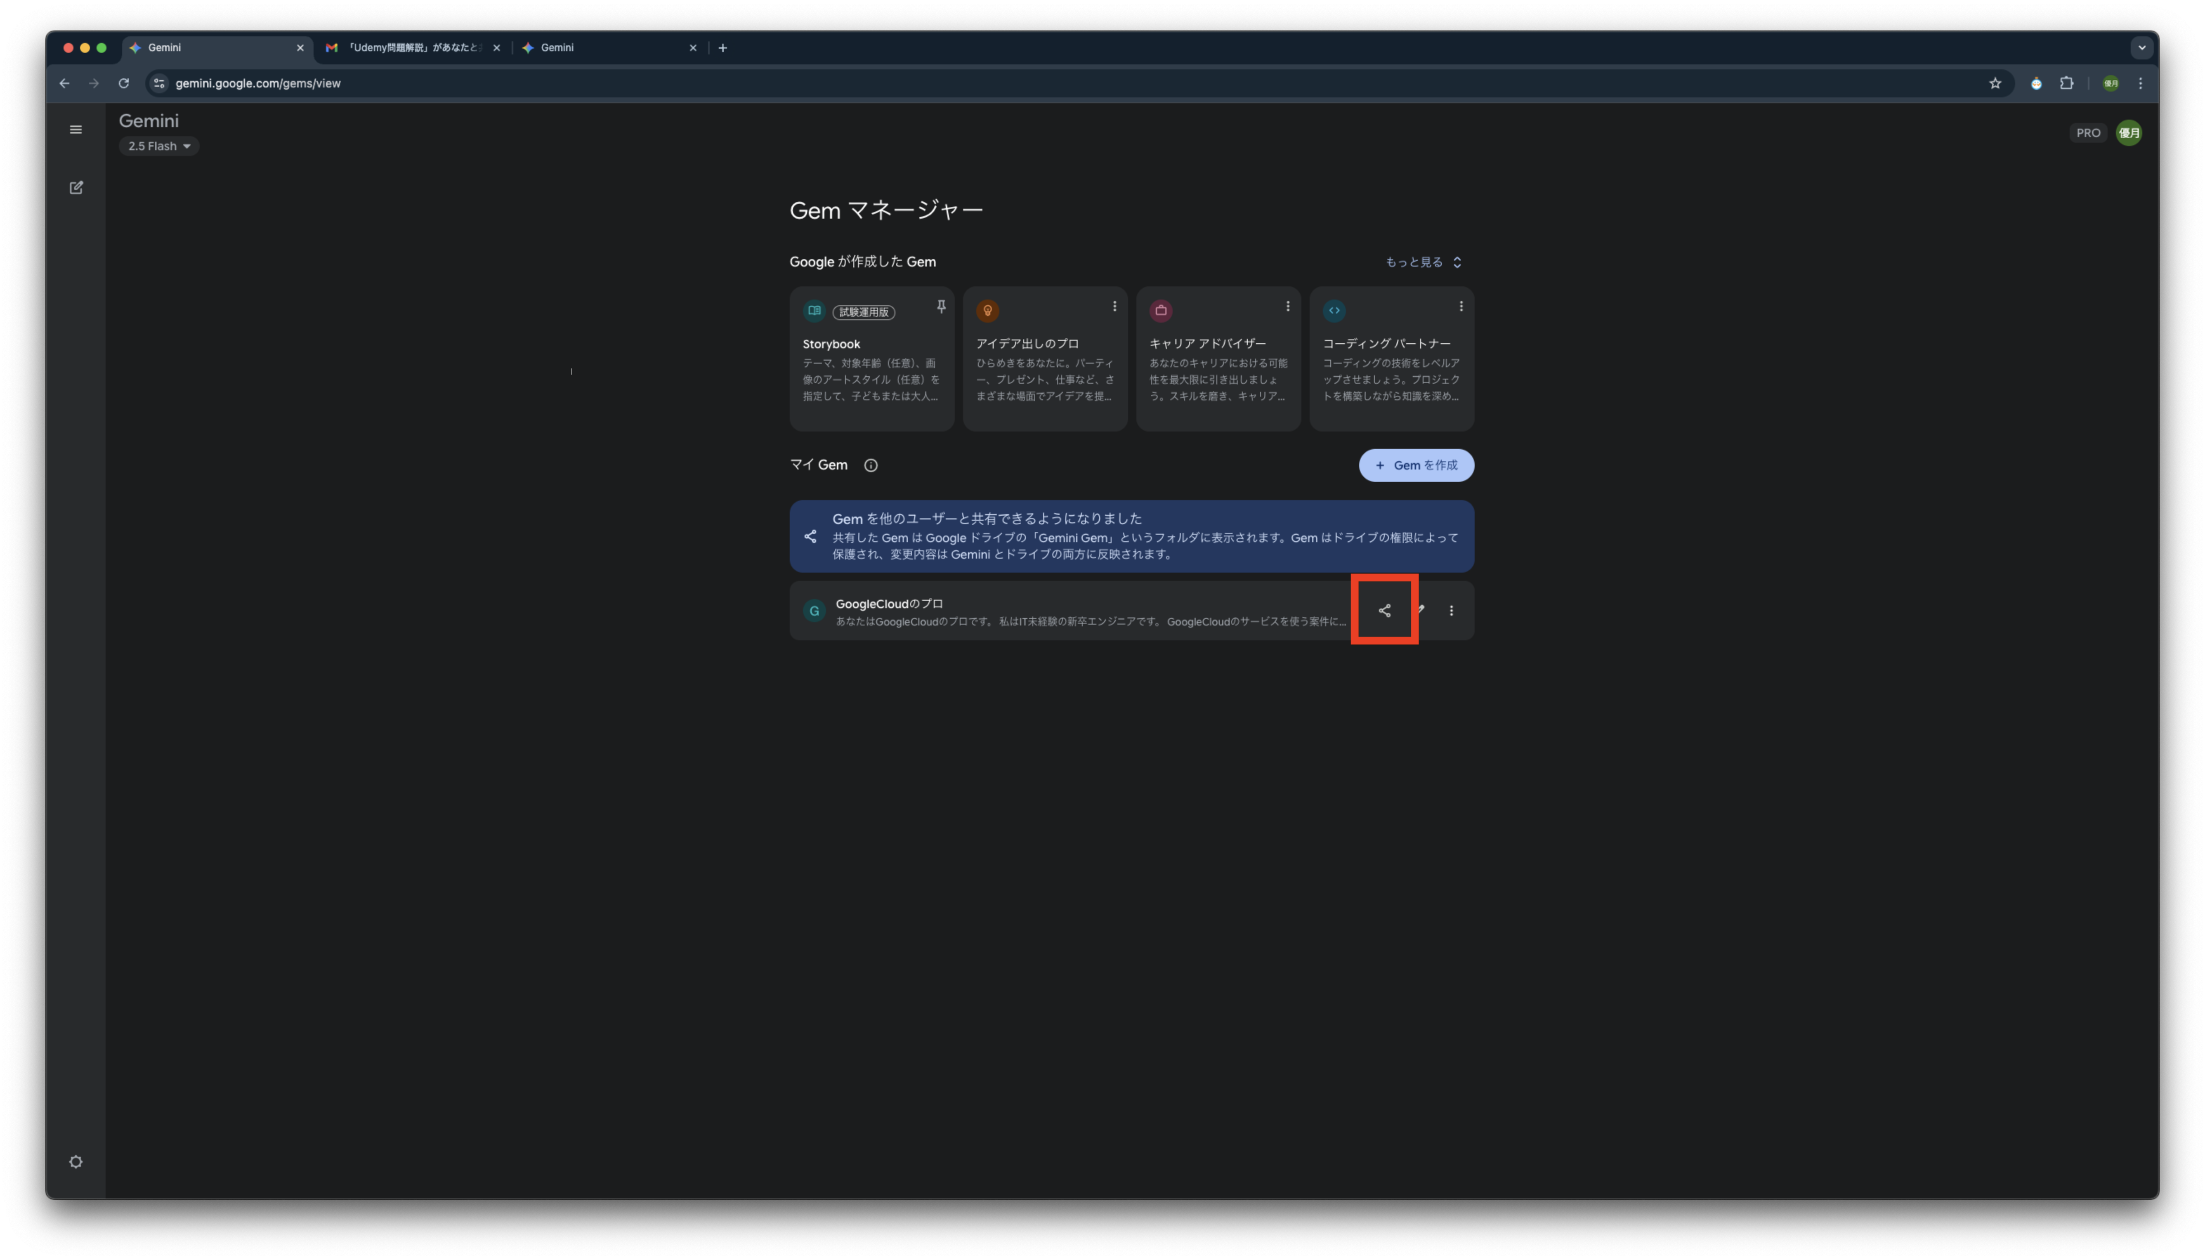
Task: Open the Chrome profile avatar in the toolbar
Action: (2111, 83)
